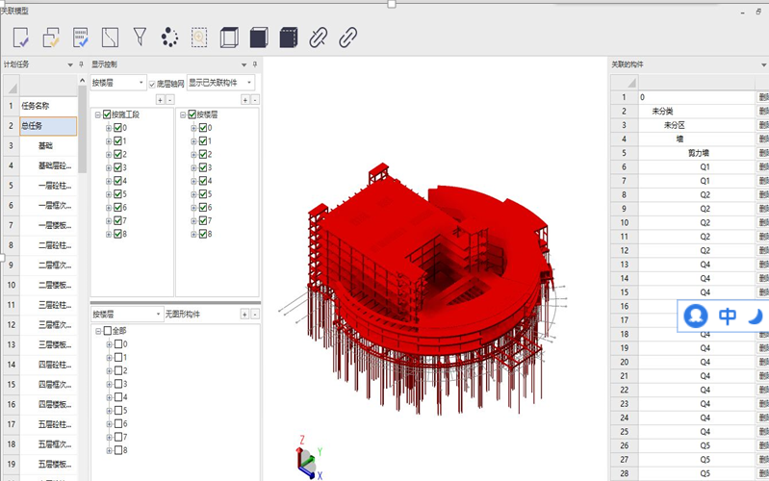This screenshot has width=769, height=481.
Task: Click the single document checkmark toolbar icon
Action: 20,38
